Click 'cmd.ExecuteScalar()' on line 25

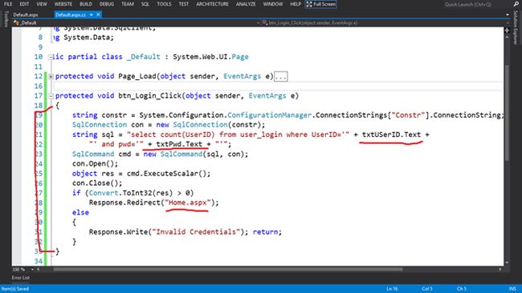pos(166,174)
